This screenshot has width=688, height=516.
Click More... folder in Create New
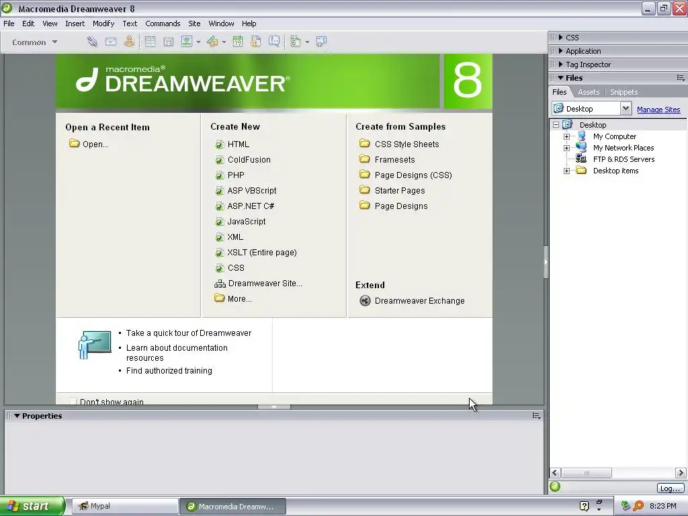click(233, 299)
